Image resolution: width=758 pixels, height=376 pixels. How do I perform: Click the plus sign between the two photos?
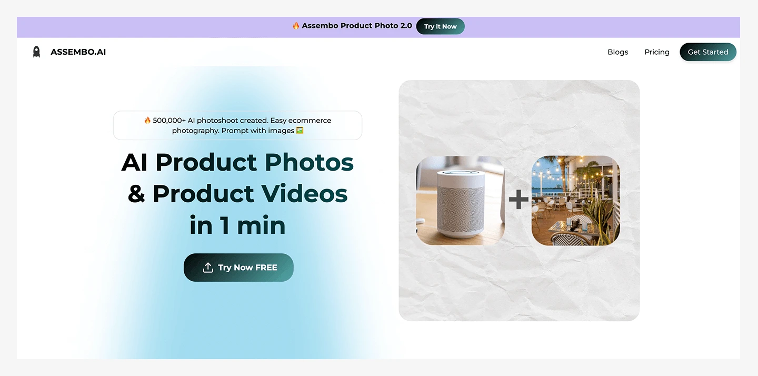(x=518, y=200)
